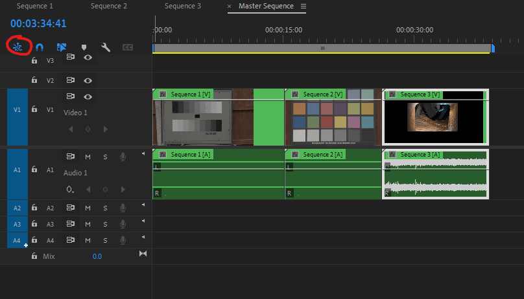Click the Mix volume value 0.0
524x299 pixels.
97,256
